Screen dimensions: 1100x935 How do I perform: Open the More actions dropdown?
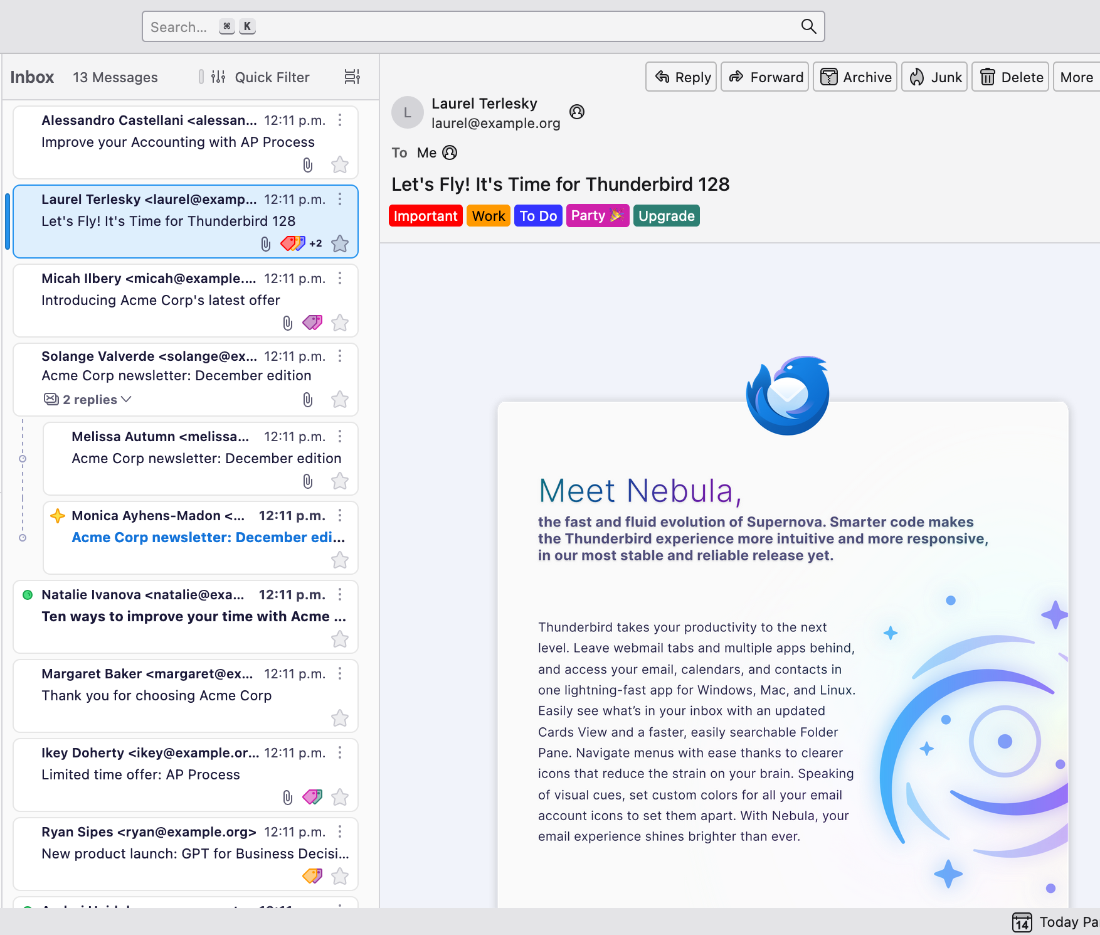1077,77
